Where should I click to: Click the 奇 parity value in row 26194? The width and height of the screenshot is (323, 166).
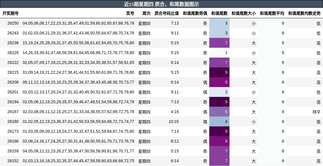click(205, 102)
